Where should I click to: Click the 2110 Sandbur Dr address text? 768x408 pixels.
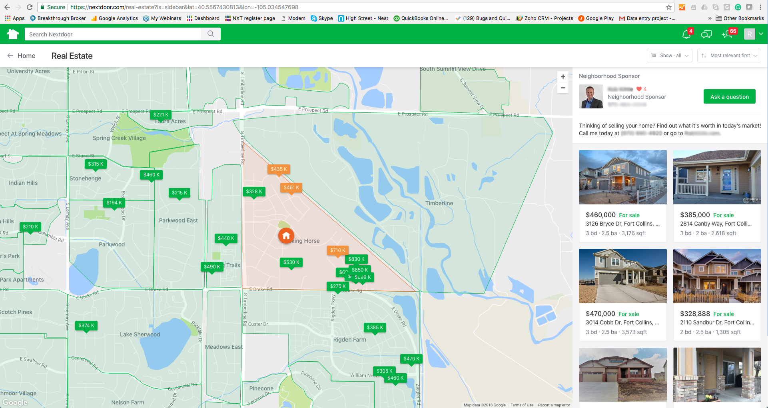[x=717, y=322]
